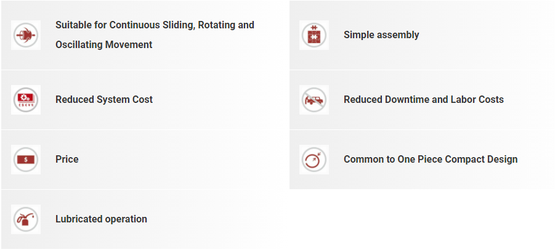Select the puzzle piece Simple assembly icon
The image size is (555, 252).
[314, 35]
